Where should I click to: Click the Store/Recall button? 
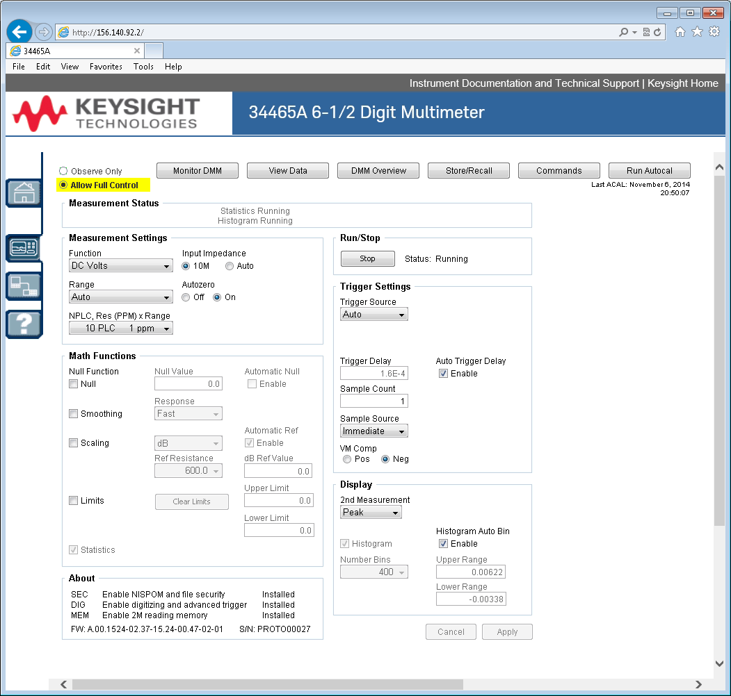point(469,170)
